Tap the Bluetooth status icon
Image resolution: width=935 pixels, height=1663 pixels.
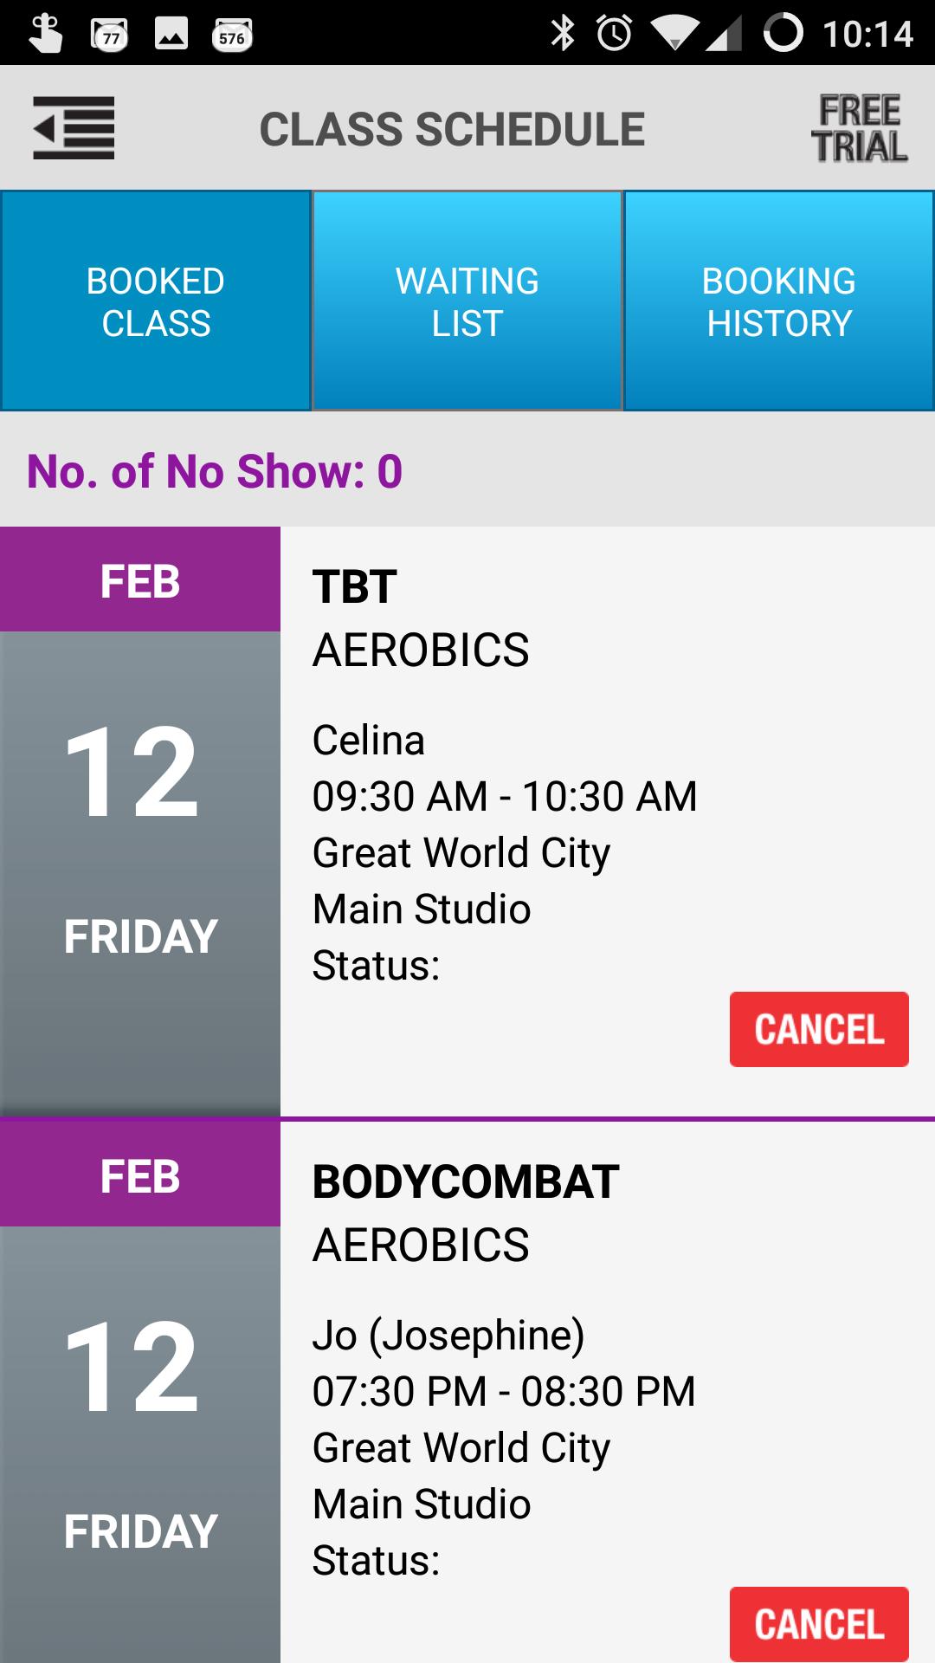(x=563, y=34)
